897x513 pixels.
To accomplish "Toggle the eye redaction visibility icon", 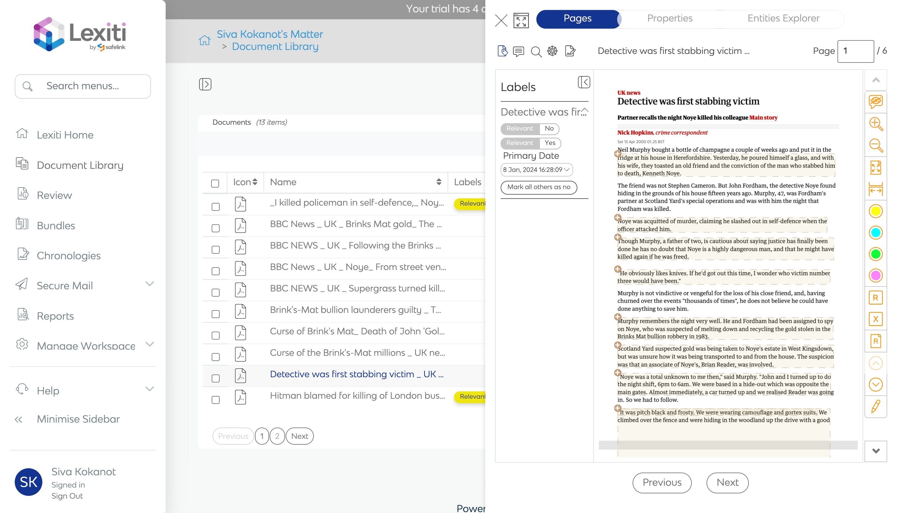I will (876, 102).
